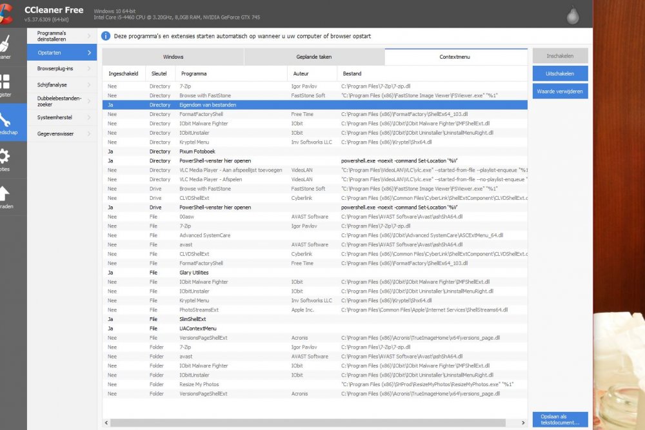Click the Upgraden arrow icon
This screenshot has width=645, height=430.
click(x=5, y=193)
